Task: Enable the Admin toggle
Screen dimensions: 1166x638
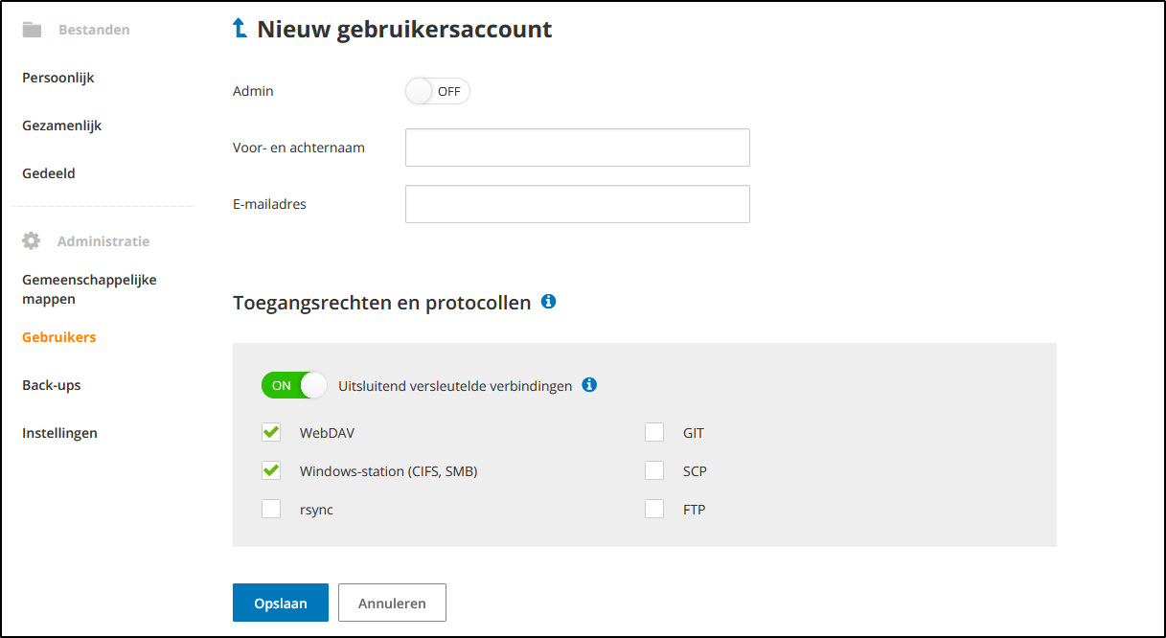Action: coord(437,90)
